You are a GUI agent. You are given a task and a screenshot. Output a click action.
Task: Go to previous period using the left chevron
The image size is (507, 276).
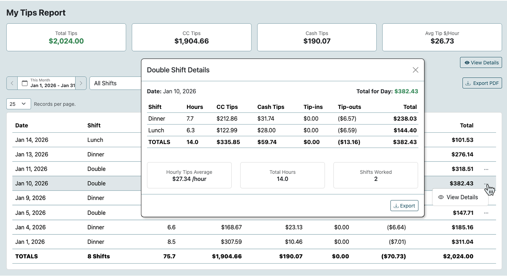pyautogui.click(x=12, y=83)
